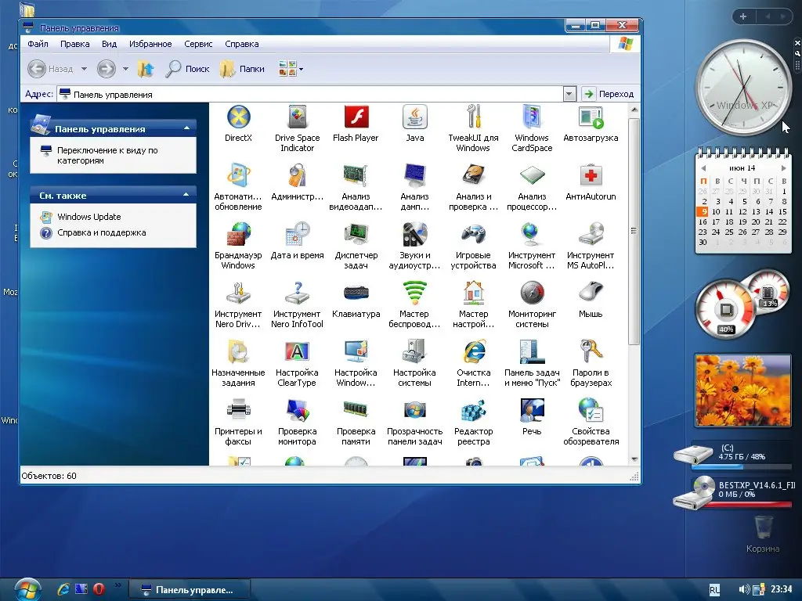The height and width of the screenshot is (601, 802).
Task: Open the Мышь settings icon
Action: [x=591, y=300]
